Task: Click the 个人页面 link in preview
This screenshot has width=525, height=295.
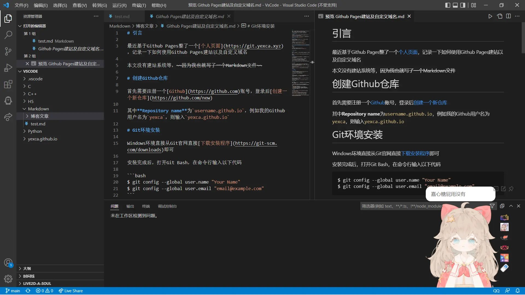Action: (408, 52)
